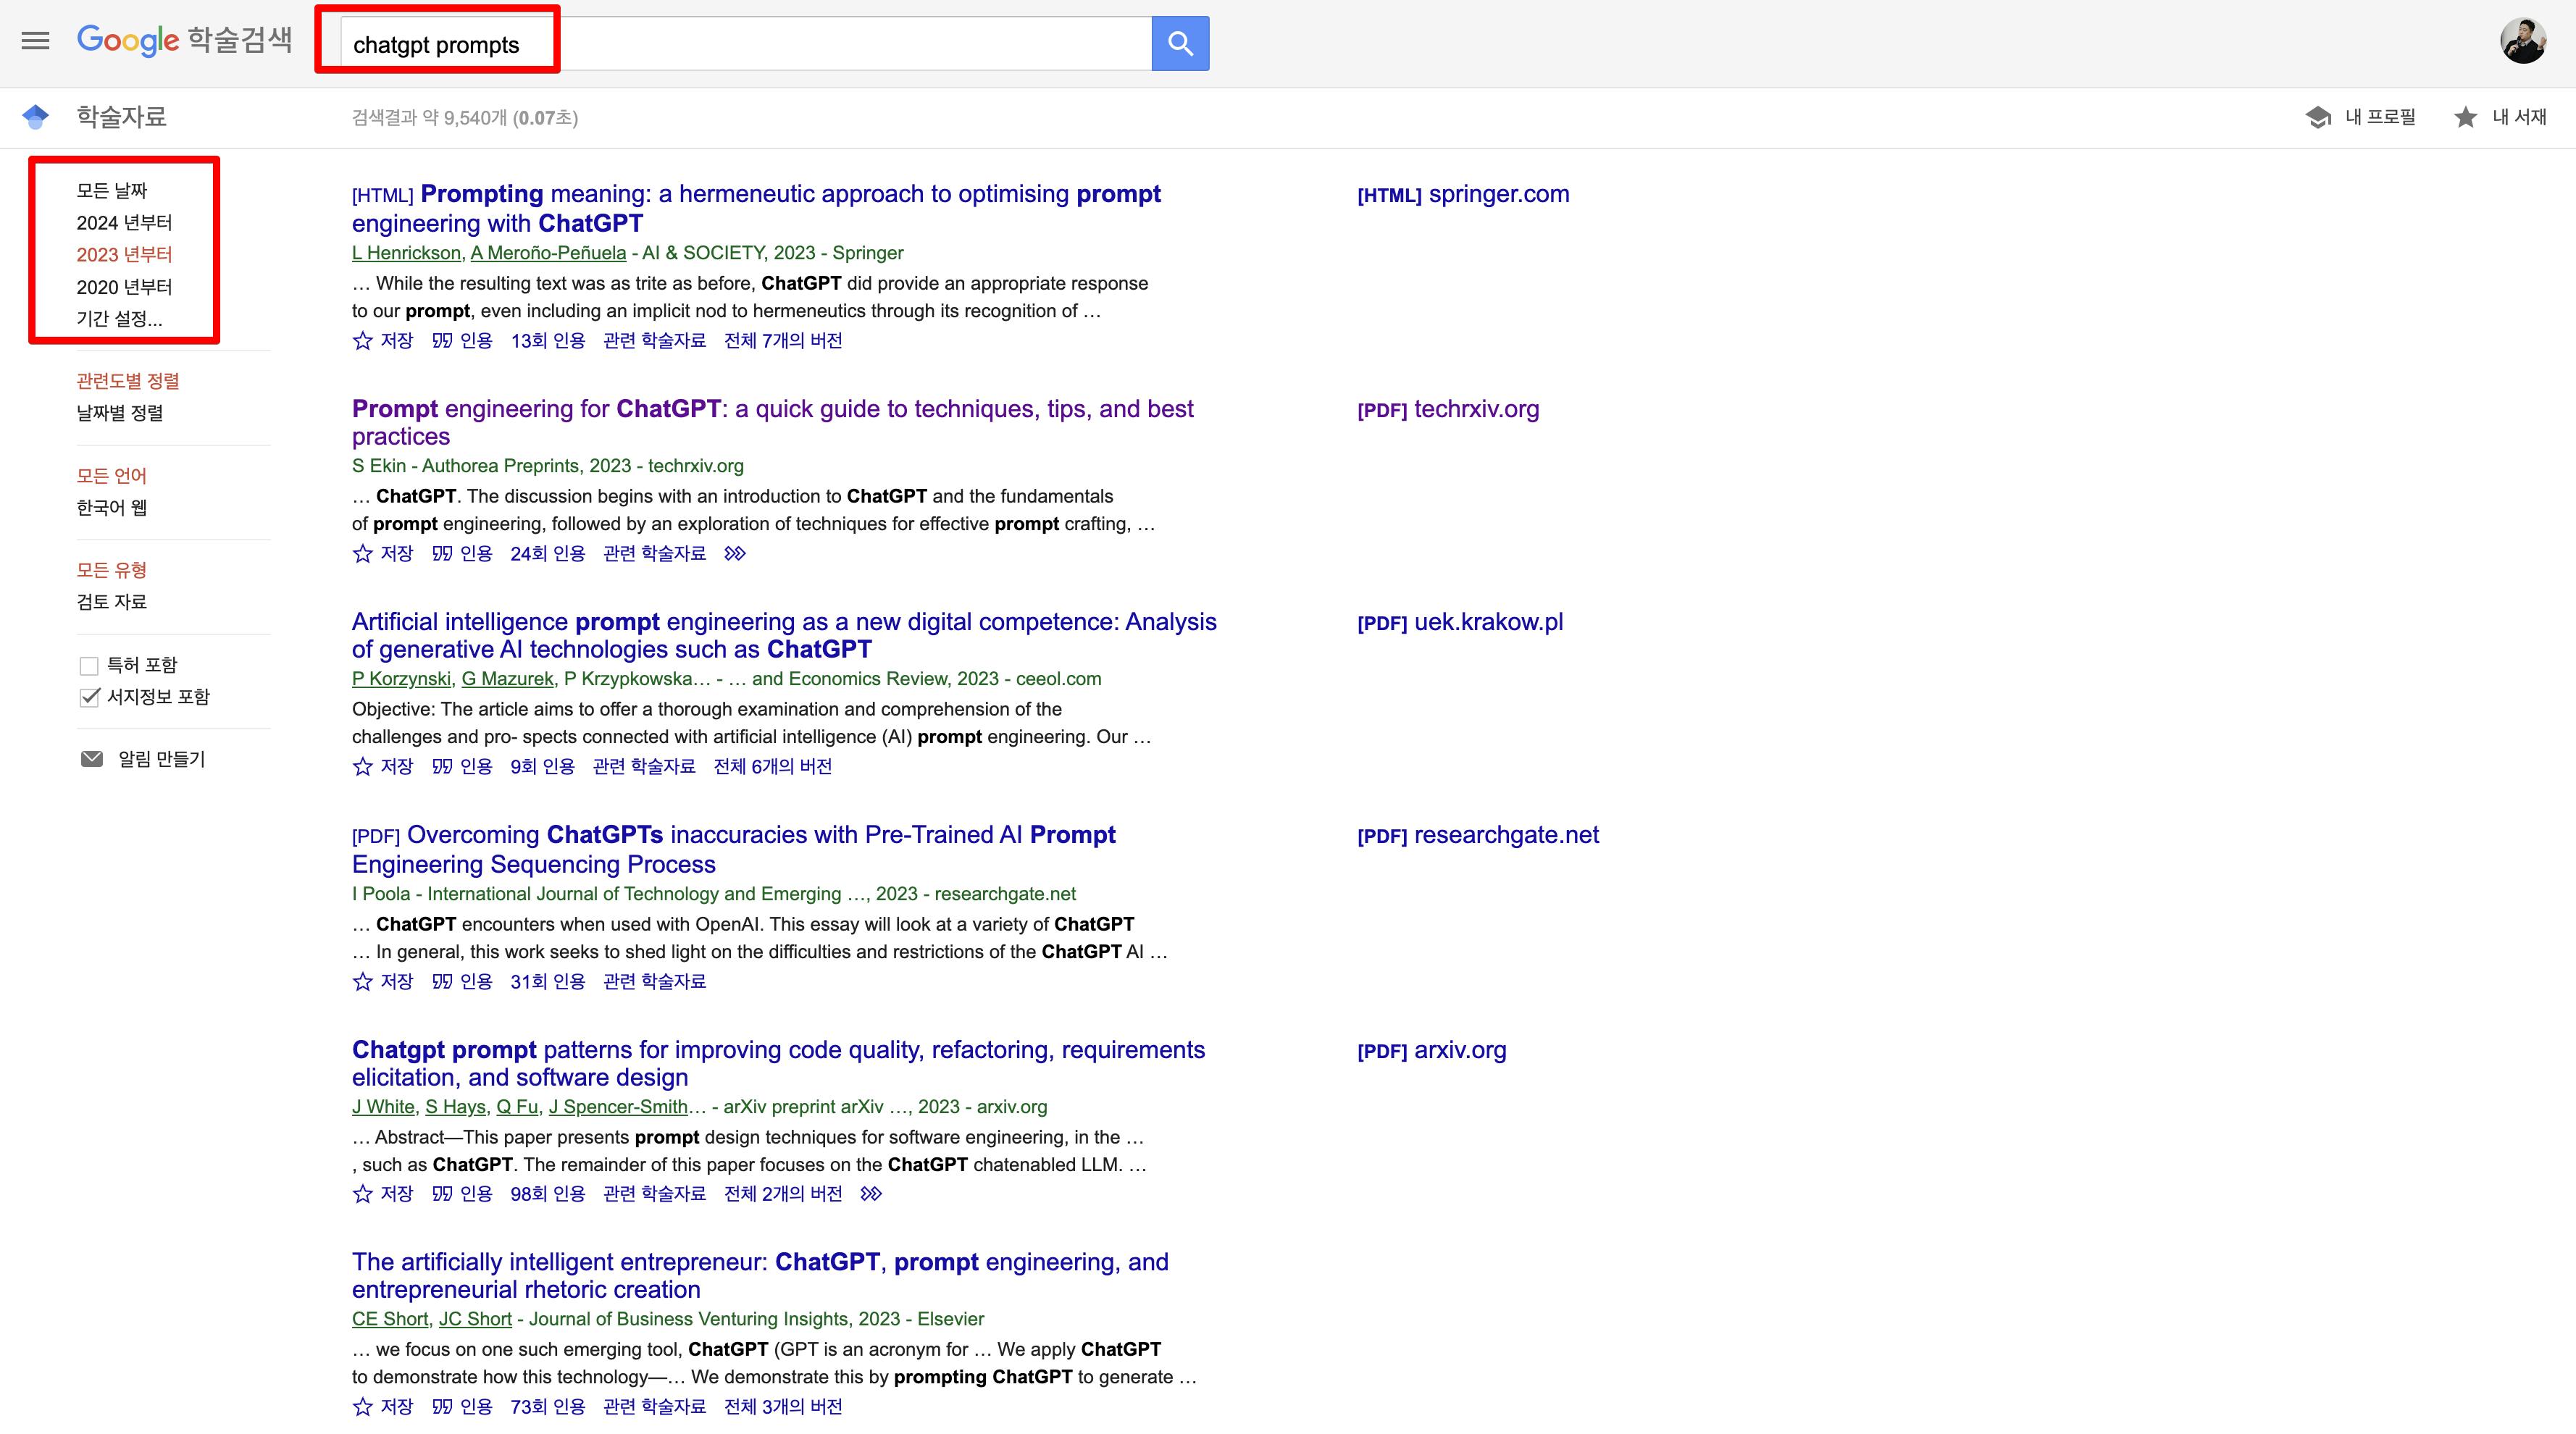Cite the CE Short entrepreneur article
Screen dimensions: 2576x1434
pyautogui.click(x=462, y=1407)
